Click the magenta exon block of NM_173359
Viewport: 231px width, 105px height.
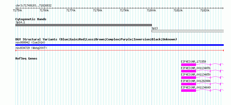[188, 65]
